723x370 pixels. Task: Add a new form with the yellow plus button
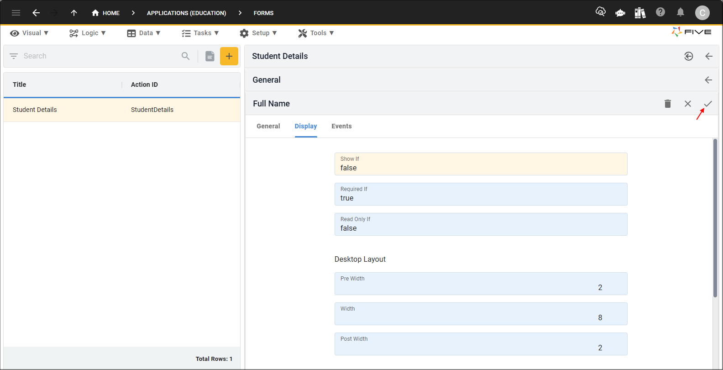pos(229,56)
